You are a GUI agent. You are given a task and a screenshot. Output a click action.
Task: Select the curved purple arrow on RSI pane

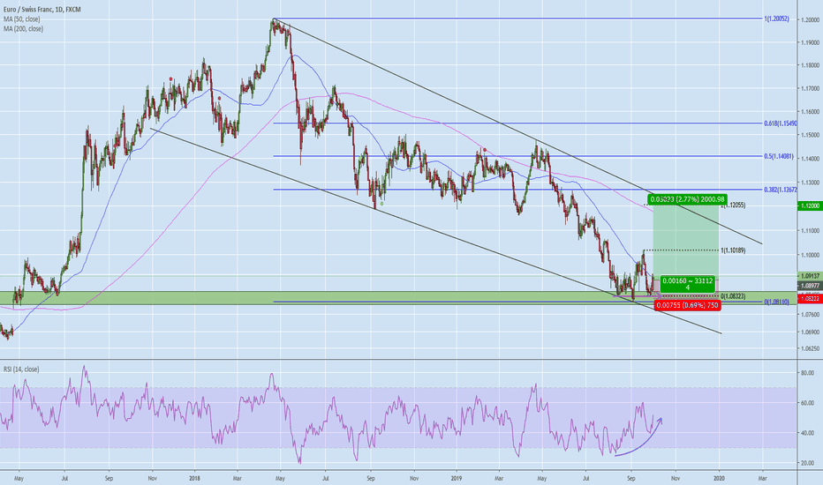point(638,437)
